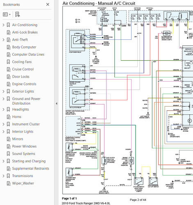
Task: Click the Cooling Fans bookmark icon
Action: (x=8, y=62)
